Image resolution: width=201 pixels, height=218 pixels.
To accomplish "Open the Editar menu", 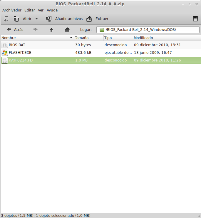I will pyautogui.click(x=30, y=10).
